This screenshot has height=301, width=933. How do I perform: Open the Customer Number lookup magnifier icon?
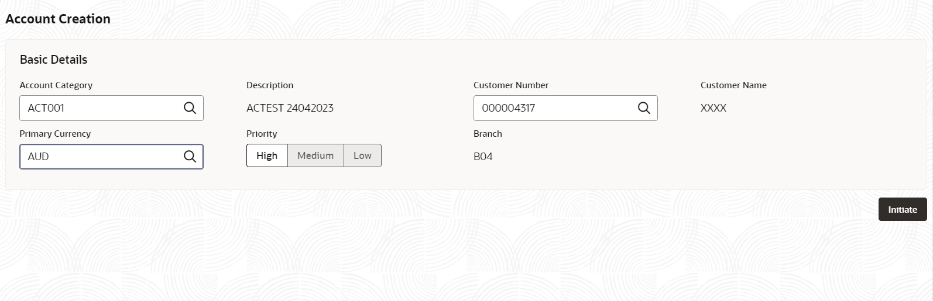[644, 108]
